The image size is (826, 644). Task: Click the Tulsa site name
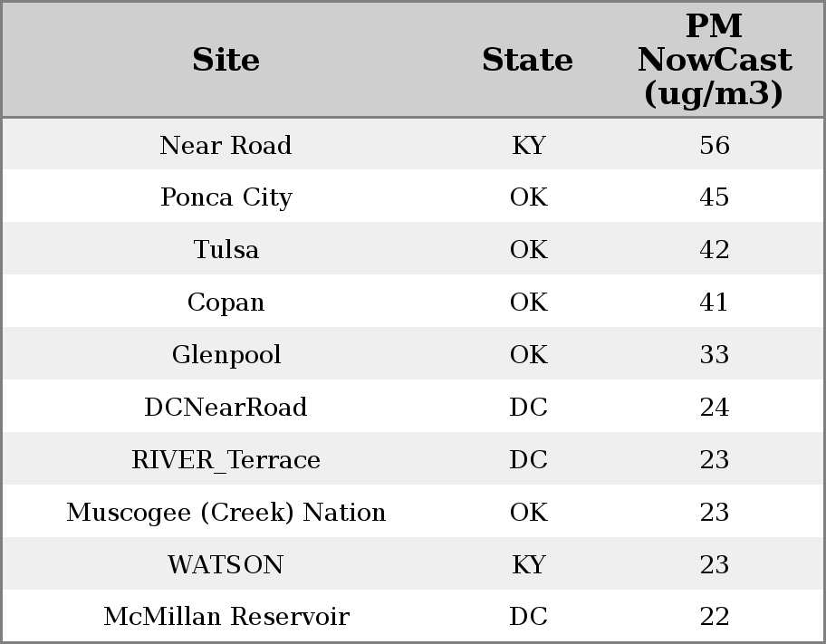click(226, 250)
